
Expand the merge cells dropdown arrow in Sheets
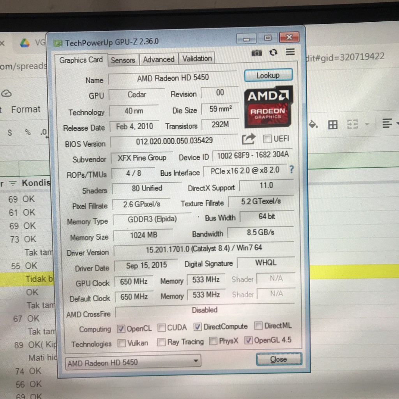(x=367, y=124)
